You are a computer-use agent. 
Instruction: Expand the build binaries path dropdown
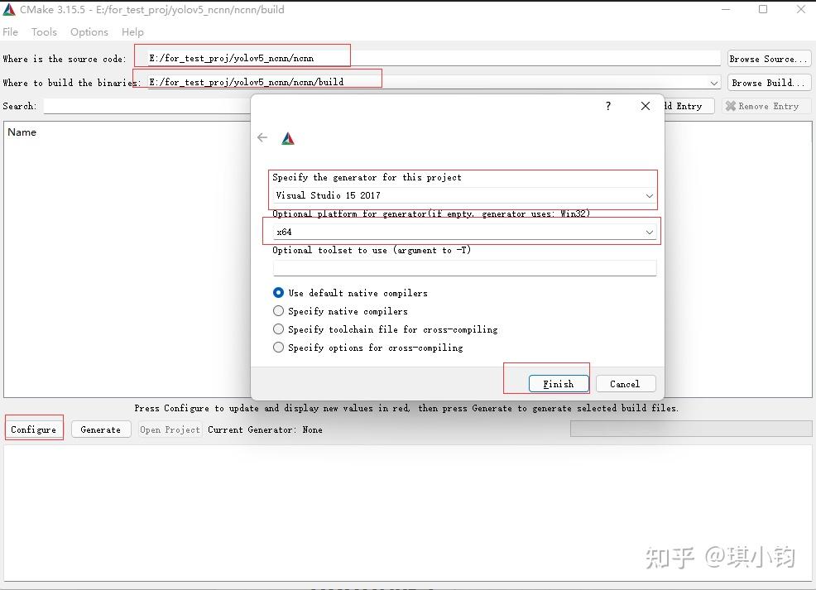tap(713, 82)
